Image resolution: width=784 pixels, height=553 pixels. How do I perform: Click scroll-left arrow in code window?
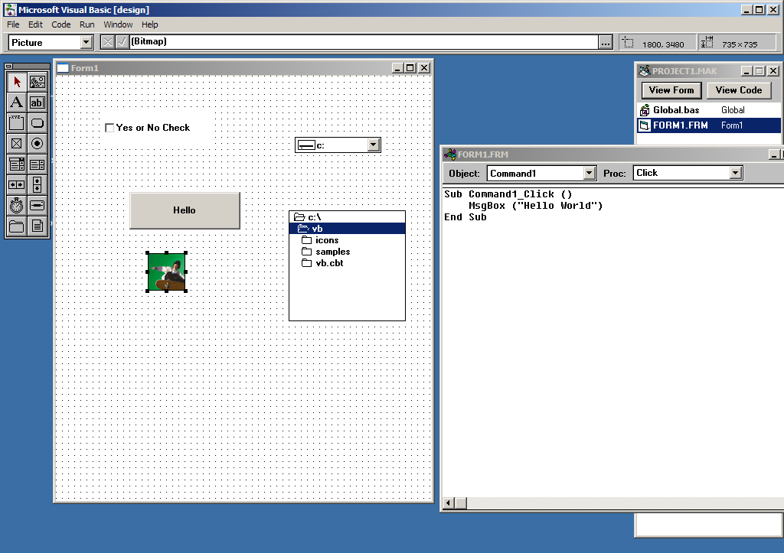(x=449, y=503)
